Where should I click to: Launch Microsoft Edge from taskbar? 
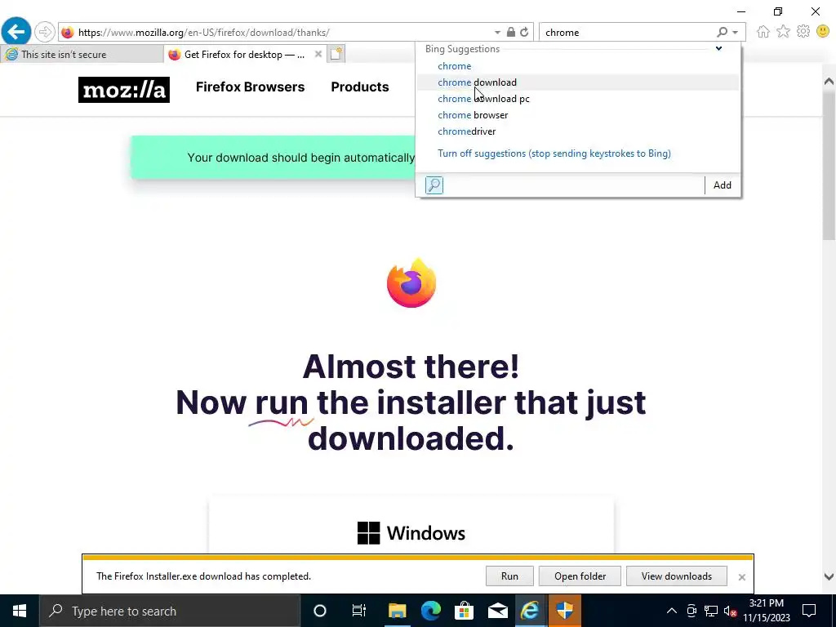click(x=431, y=611)
